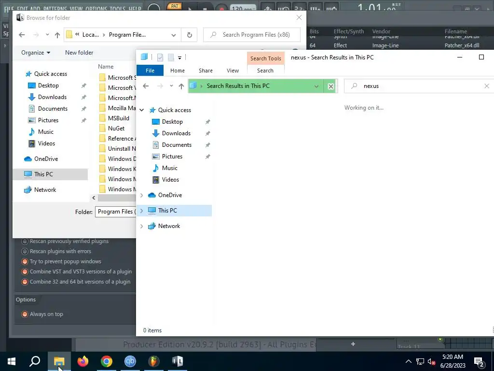The image size is (494, 371).
Task: Click Refresh icon in Browse for folder dialog
Action: (x=189, y=35)
